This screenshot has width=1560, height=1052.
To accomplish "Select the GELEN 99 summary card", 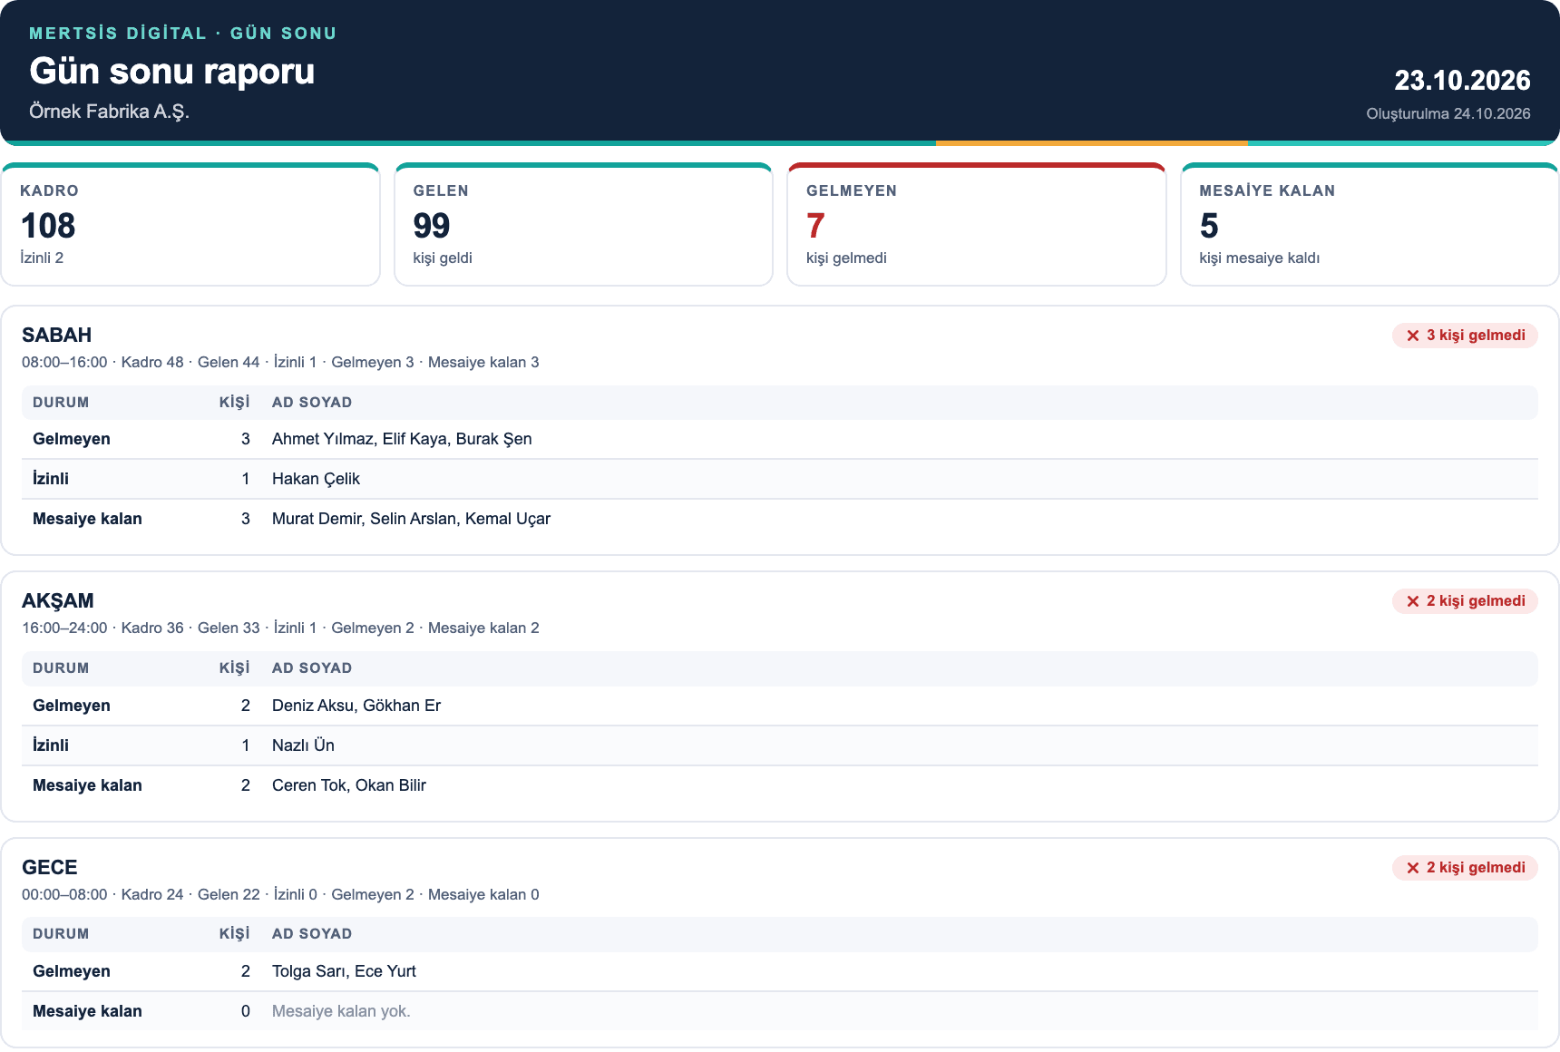I will point(583,224).
